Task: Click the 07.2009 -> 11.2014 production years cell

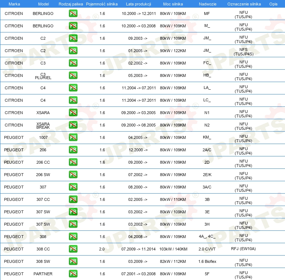Action: click(138, 249)
